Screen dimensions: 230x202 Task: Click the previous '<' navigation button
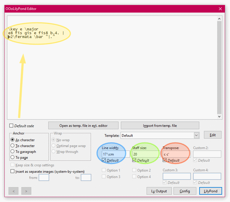[13, 191]
